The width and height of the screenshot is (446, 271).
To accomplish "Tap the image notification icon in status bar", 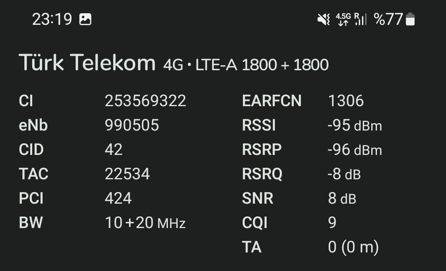I will pos(85,19).
